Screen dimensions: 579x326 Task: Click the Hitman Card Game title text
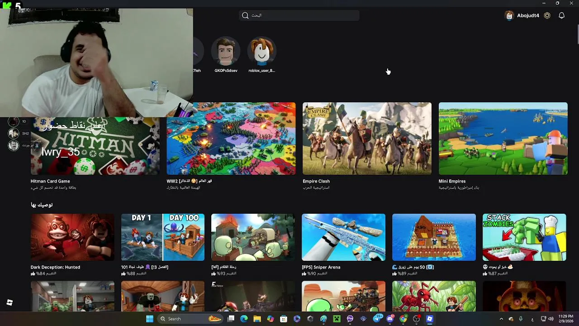[x=50, y=181]
